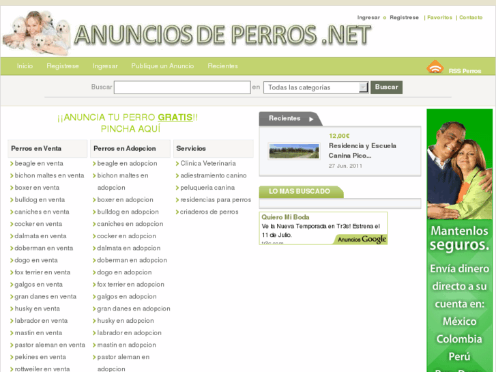Open Inicio in the navigation bar

click(x=25, y=66)
